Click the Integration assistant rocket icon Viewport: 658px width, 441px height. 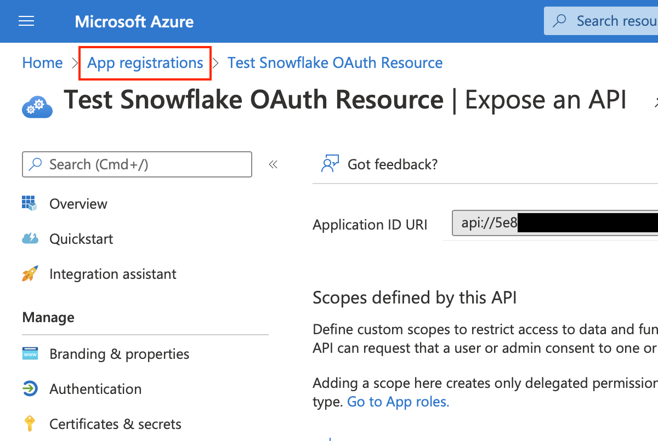[x=29, y=273]
